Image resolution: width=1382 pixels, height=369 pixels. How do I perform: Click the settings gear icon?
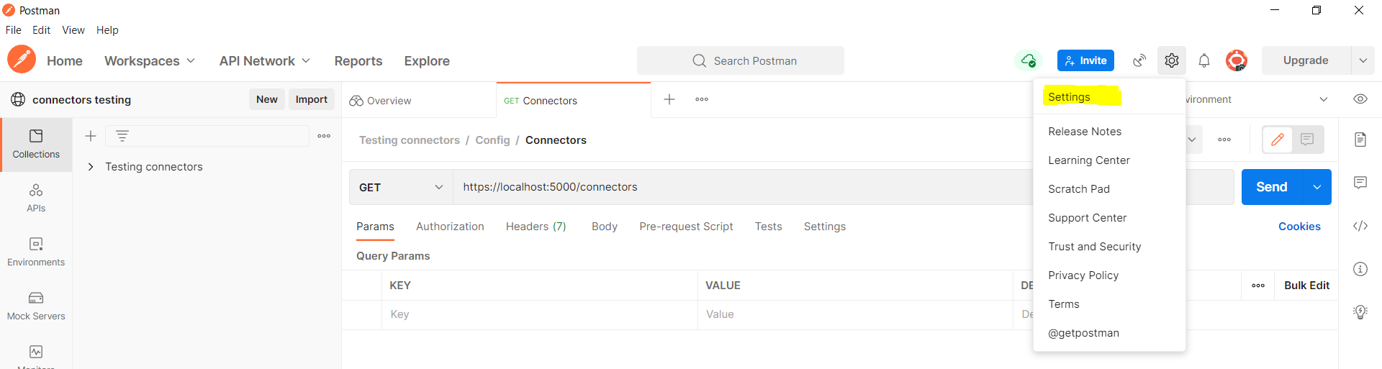(1172, 60)
